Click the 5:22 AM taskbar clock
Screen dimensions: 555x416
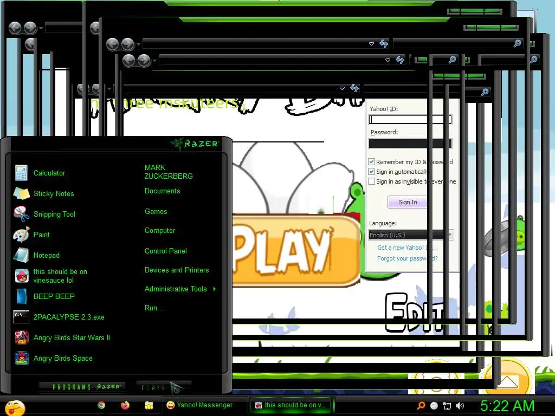tap(507, 406)
